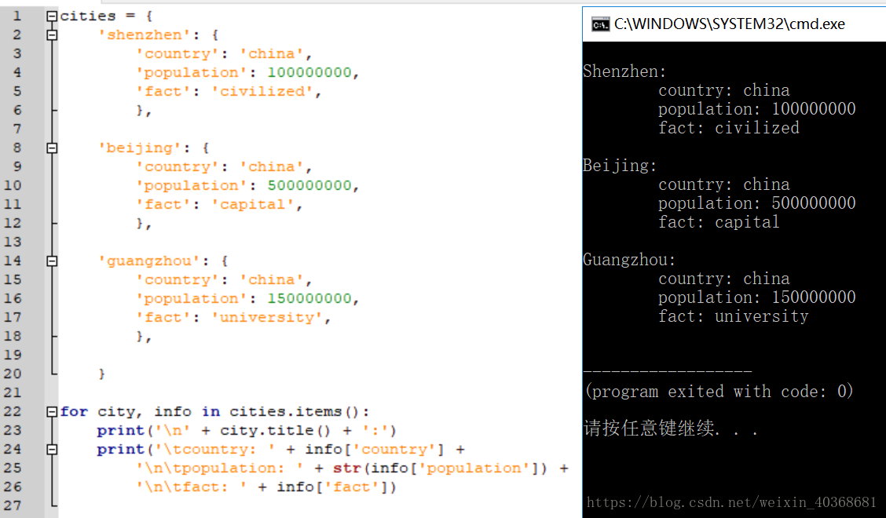Collapse the for loop fold at line 22
The image size is (886, 518).
coord(52,412)
